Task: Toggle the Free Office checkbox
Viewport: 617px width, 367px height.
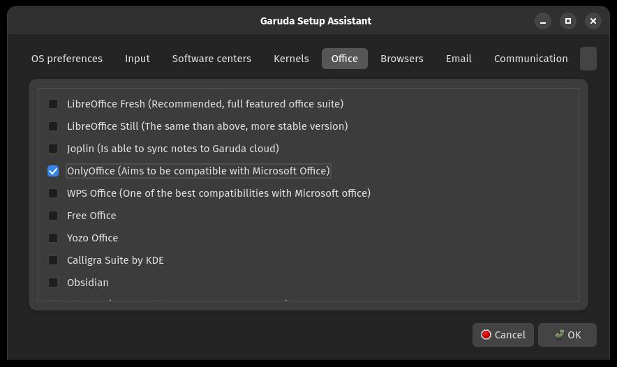Action: click(x=53, y=216)
